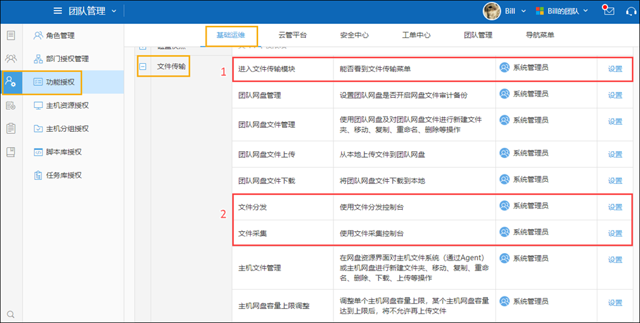Click the search magnifier in the left rail
The width and height of the screenshot is (640, 323).
(11, 314)
